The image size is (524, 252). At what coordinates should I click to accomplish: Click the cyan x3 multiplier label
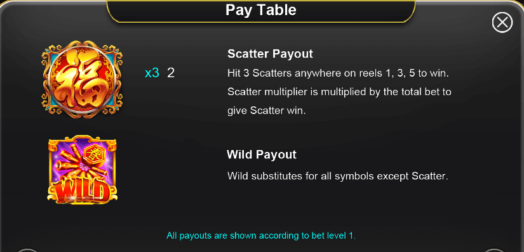click(152, 73)
